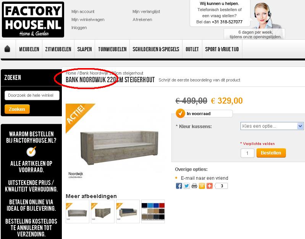Open more sharing options plus icon

[209, 186]
